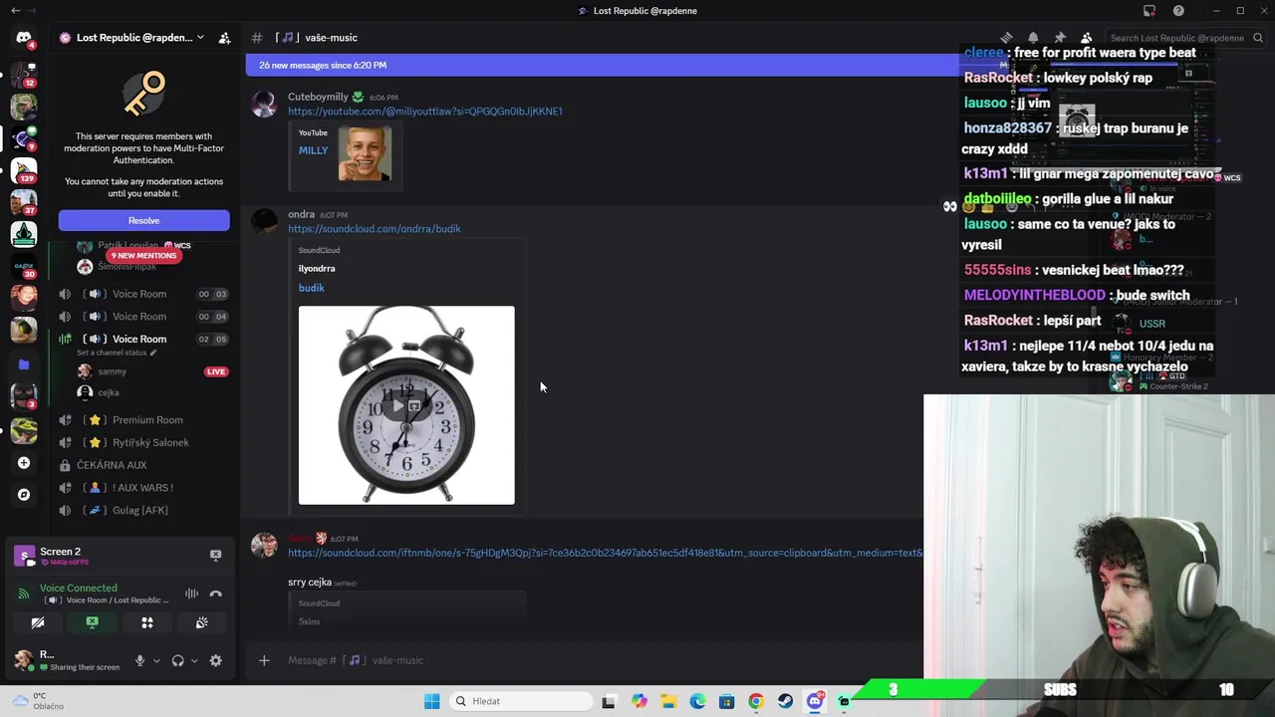Viewport: 1275px width, 717px height.
Task: Join the ! AUX WARS ! channel
Action: pos(142,488)
